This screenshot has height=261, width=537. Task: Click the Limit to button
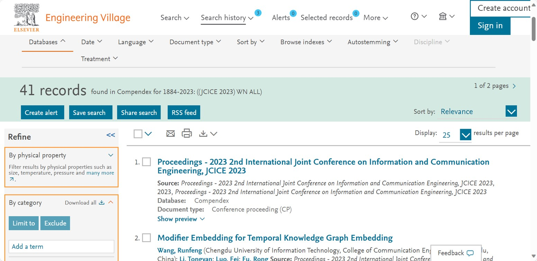click(x=24, y=223)
